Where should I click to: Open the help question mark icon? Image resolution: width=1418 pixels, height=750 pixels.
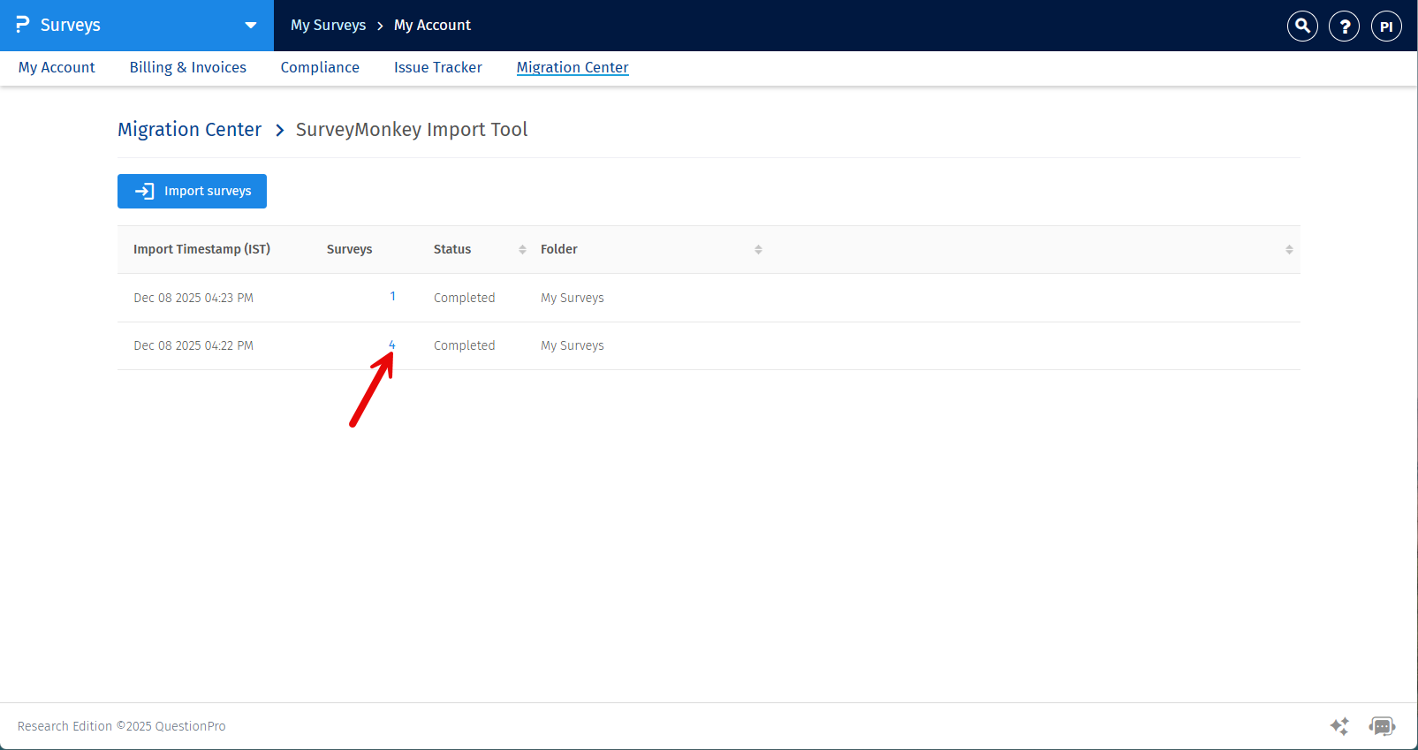[x=1344, y=26]
